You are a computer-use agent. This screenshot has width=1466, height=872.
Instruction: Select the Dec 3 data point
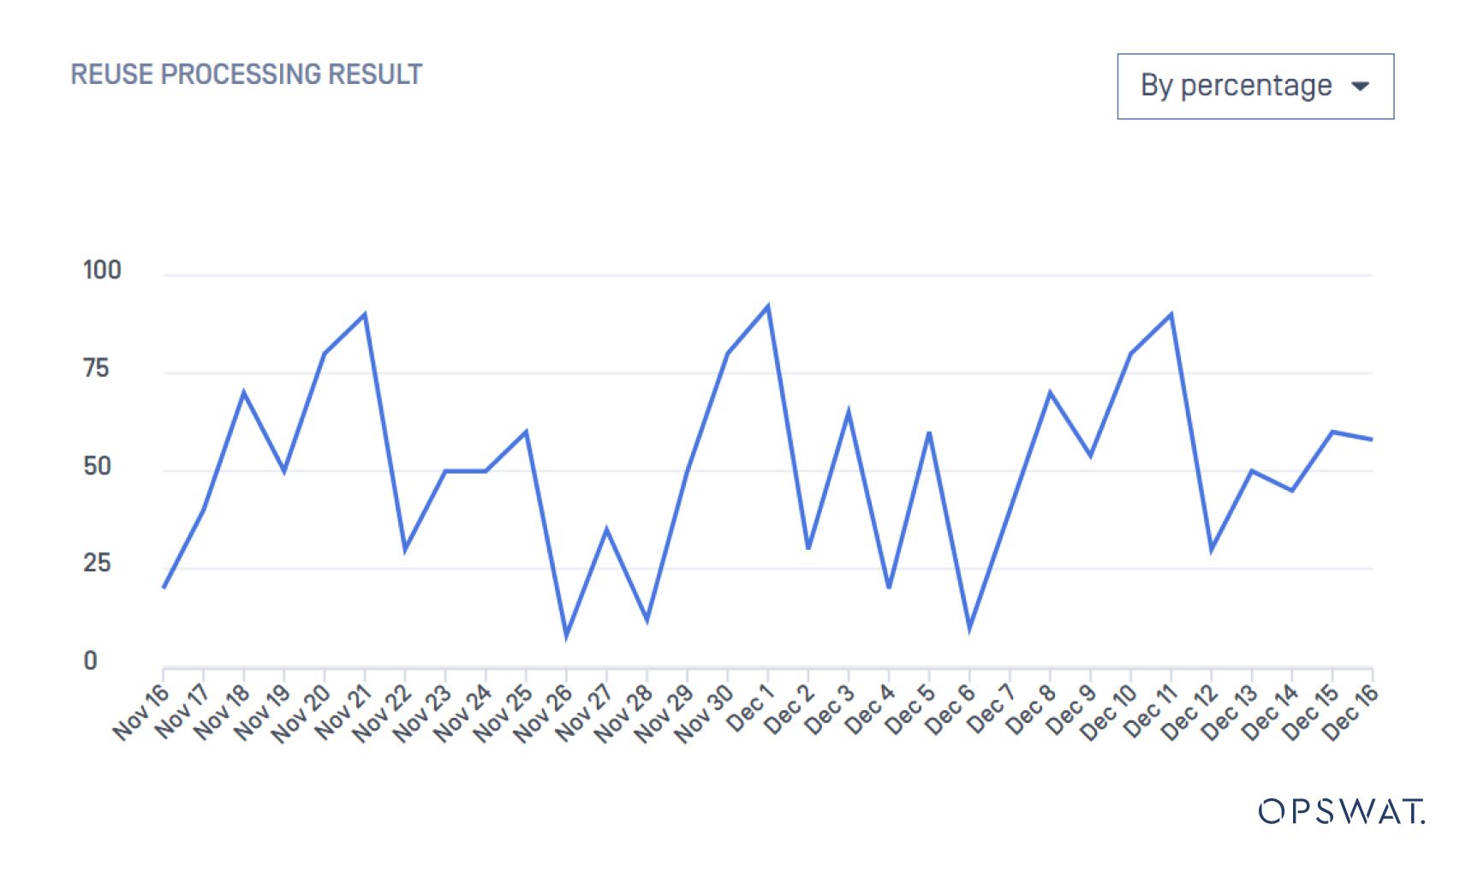click(848, 412)
